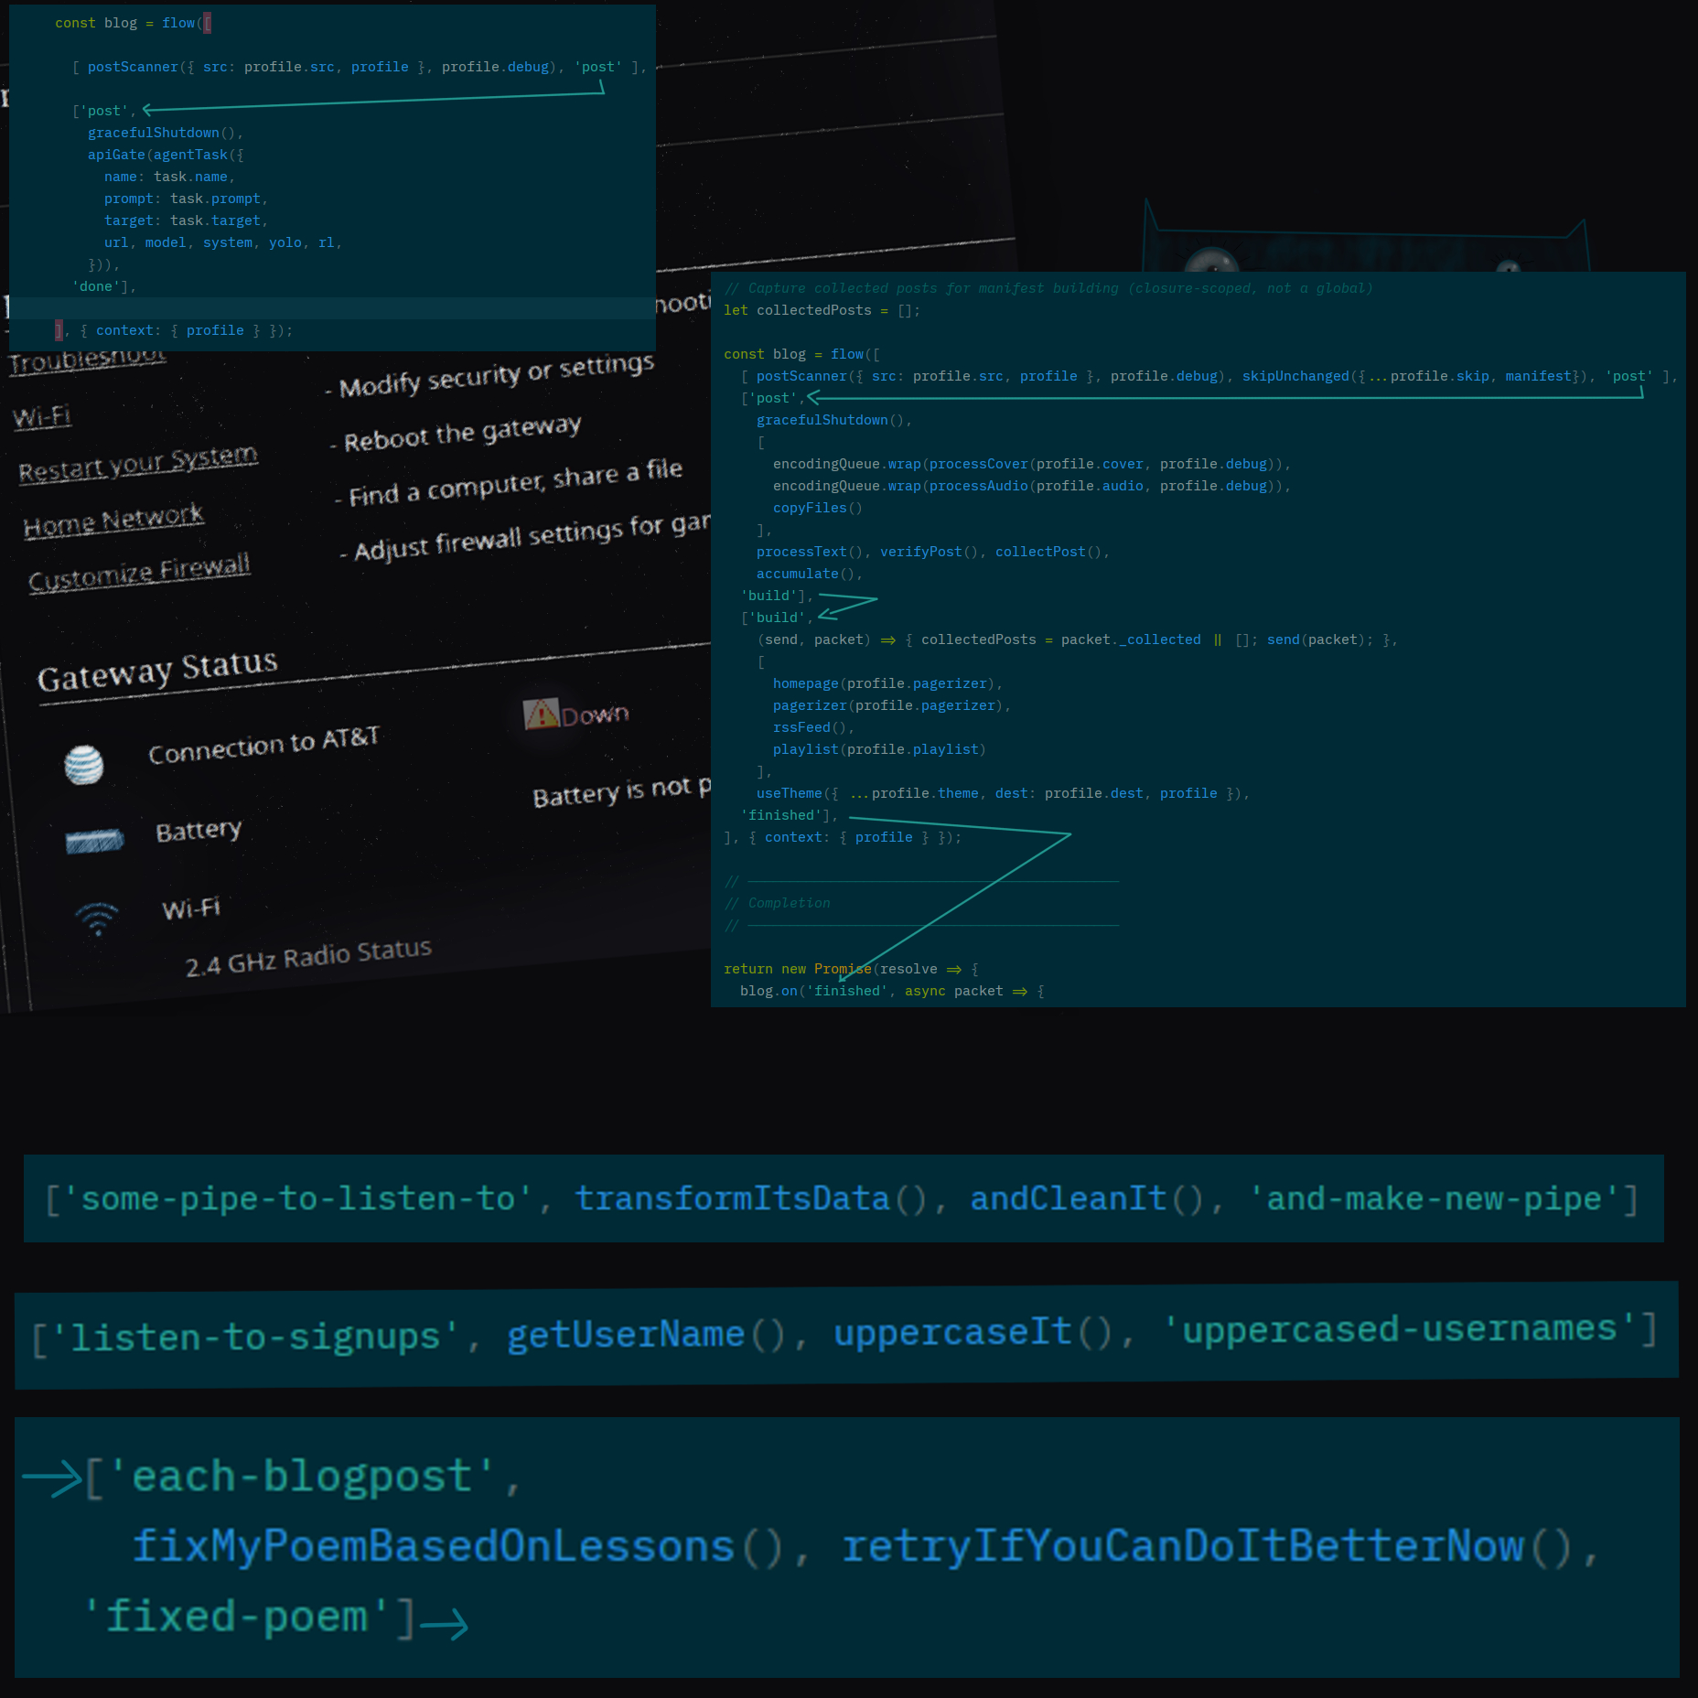Click the arrow after 'fixed-poem'
The width and height of the screenshot is (1698, 1698).
click(x=445, y=1624)
